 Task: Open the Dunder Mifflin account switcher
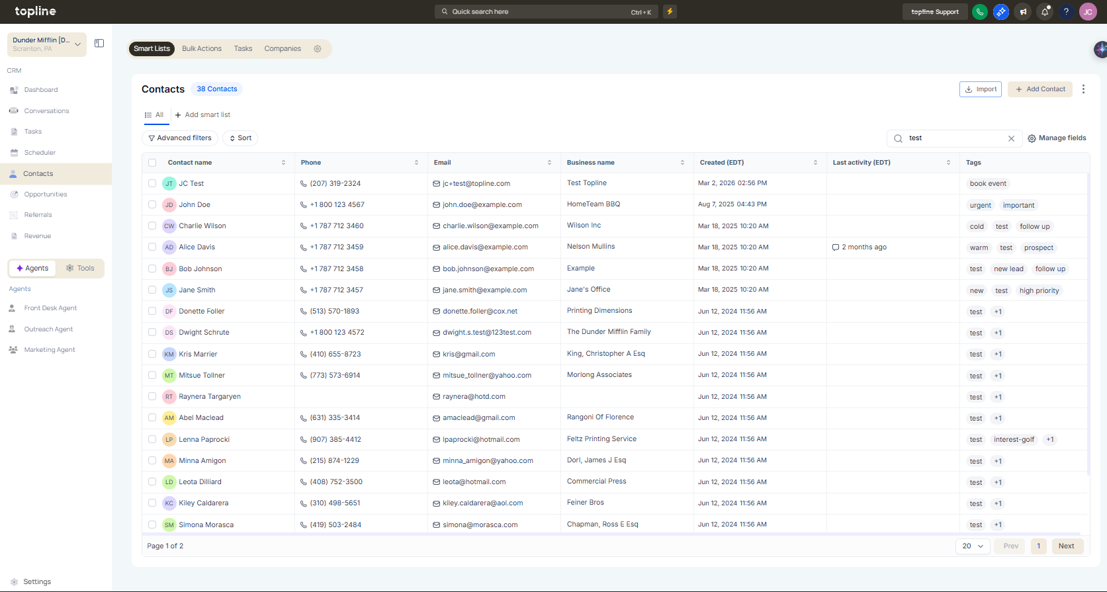tap(47, 44)
